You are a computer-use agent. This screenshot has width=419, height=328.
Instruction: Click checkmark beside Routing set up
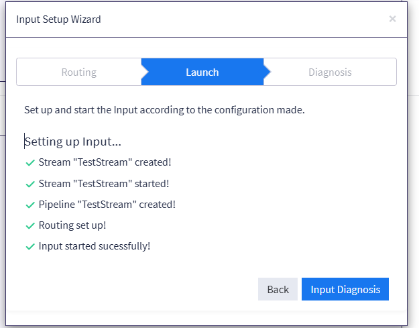[x=30, y=226]
